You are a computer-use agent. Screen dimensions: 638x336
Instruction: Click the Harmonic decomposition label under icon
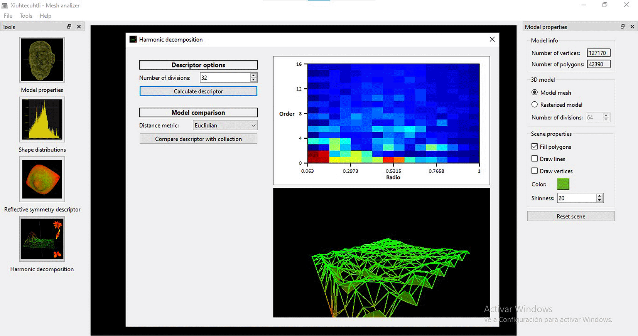tap(42, 269)
